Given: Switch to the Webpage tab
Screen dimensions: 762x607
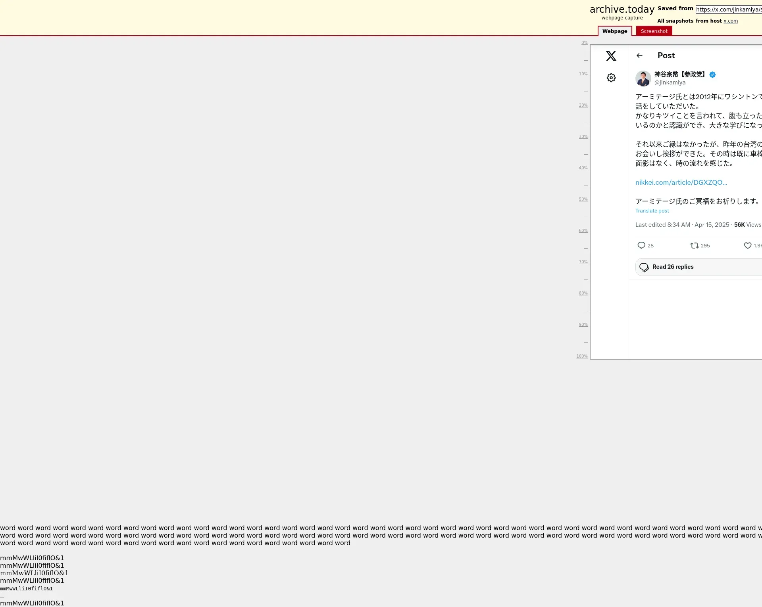Looking at the screenshot, I should (614, 31).
